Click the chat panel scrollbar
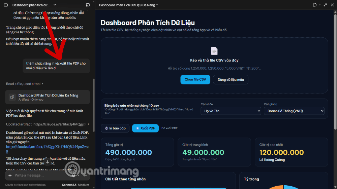Viewport: 337px width, 189px height. pos(93,105)
